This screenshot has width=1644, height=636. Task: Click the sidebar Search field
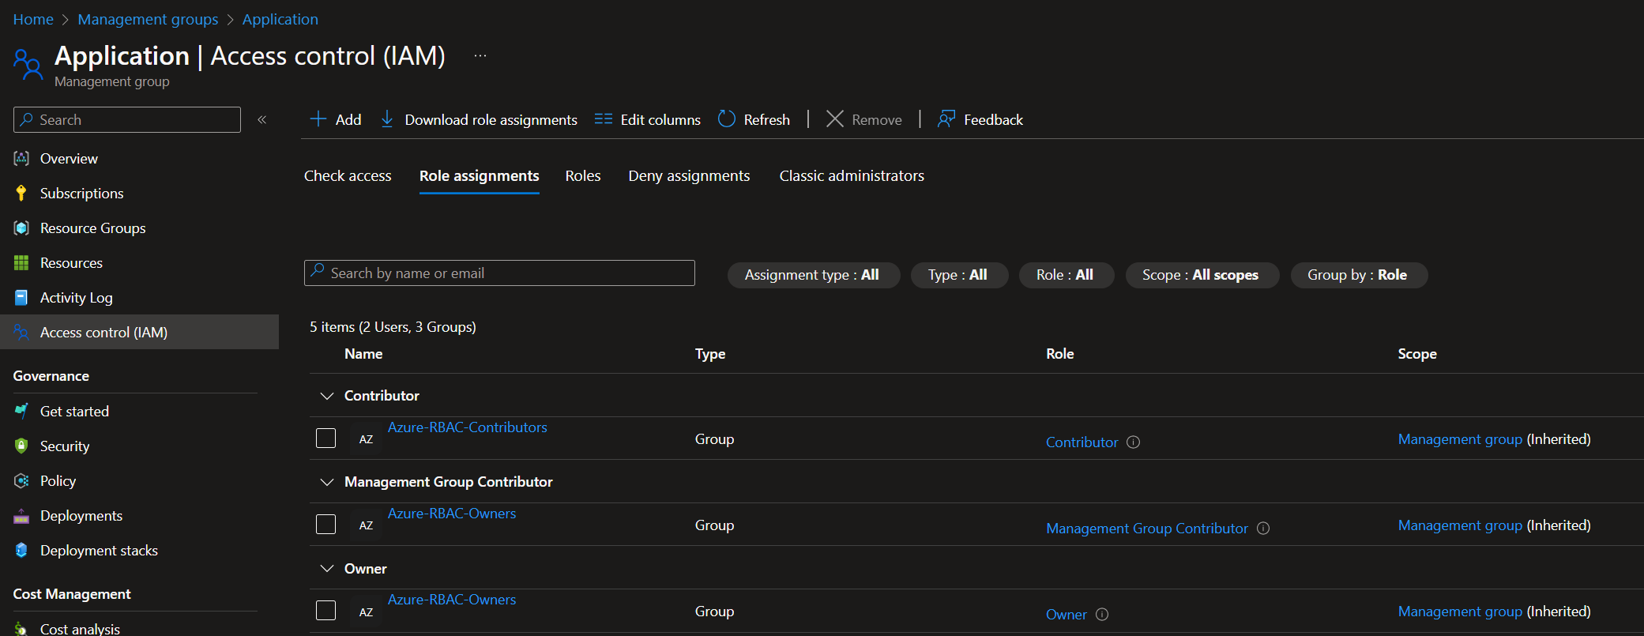127,120
